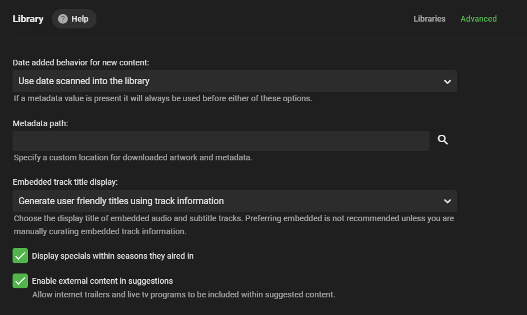Switch to the Libraries tab

pyautogui.click(x=429, y=19)
